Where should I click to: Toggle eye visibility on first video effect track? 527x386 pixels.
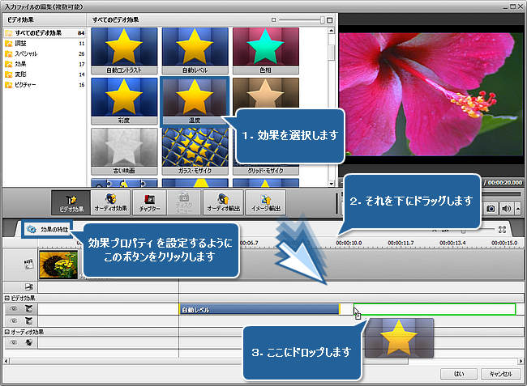12,309
